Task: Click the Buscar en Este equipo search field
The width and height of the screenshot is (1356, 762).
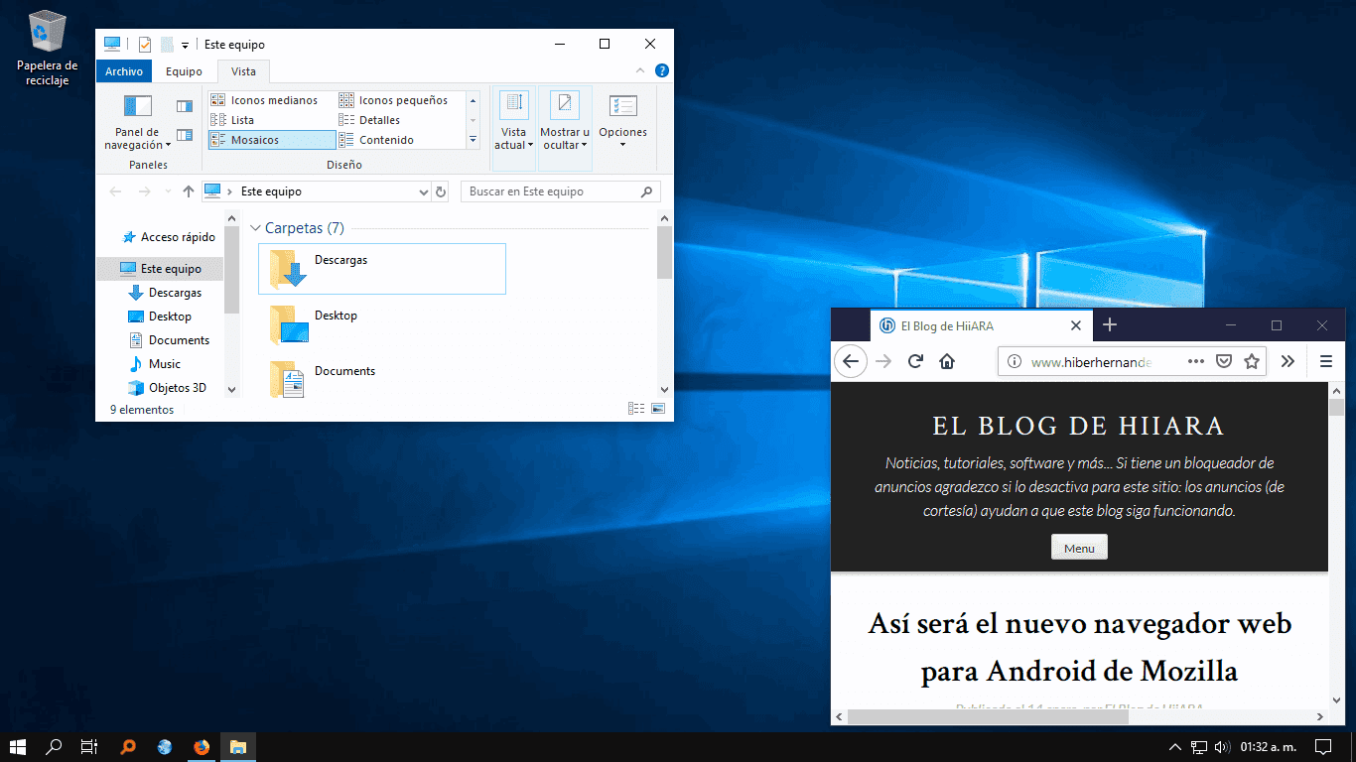Action: coord(560,191)
